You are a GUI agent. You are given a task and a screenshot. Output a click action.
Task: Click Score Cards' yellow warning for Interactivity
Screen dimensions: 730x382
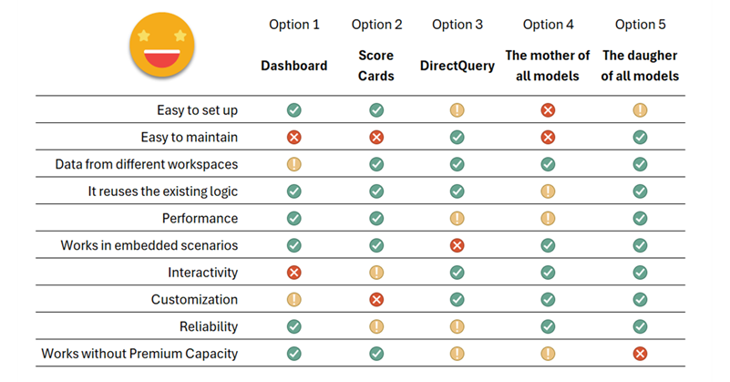tap(376, 273)
